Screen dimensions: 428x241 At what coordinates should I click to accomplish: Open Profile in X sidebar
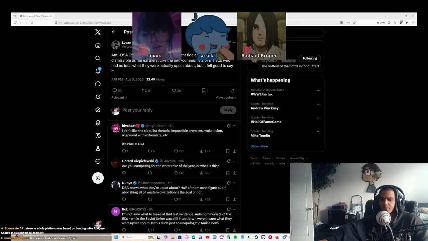pos(98,148)
